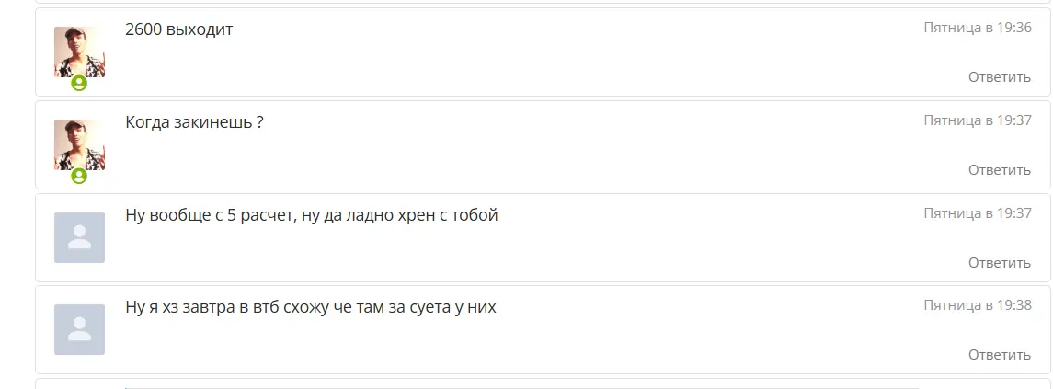This screenshot has height=389, width=1053.
Task: Click Ответить under 'Когда закинешь ?'
Action: [1000, 170]
